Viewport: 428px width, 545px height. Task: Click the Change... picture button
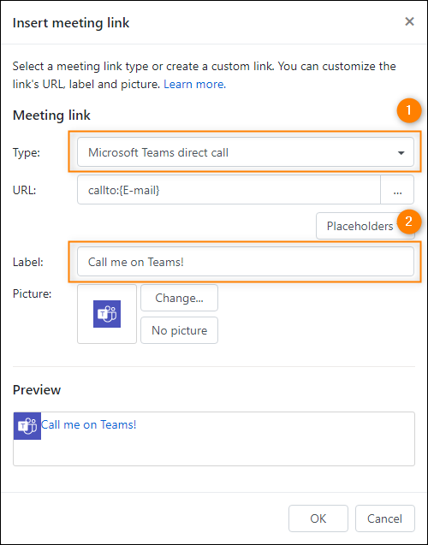pyautogui.click(x=179, y=298)
